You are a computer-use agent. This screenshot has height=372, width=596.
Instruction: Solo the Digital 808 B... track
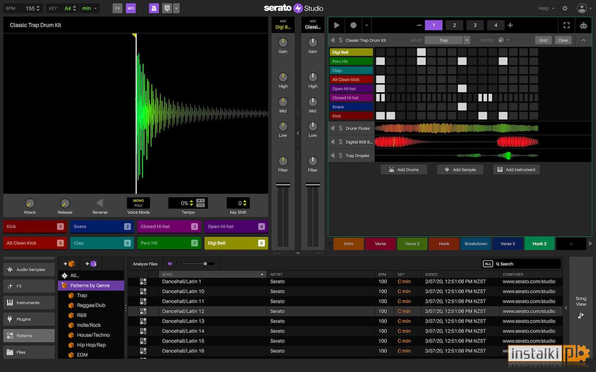(340, 142)
